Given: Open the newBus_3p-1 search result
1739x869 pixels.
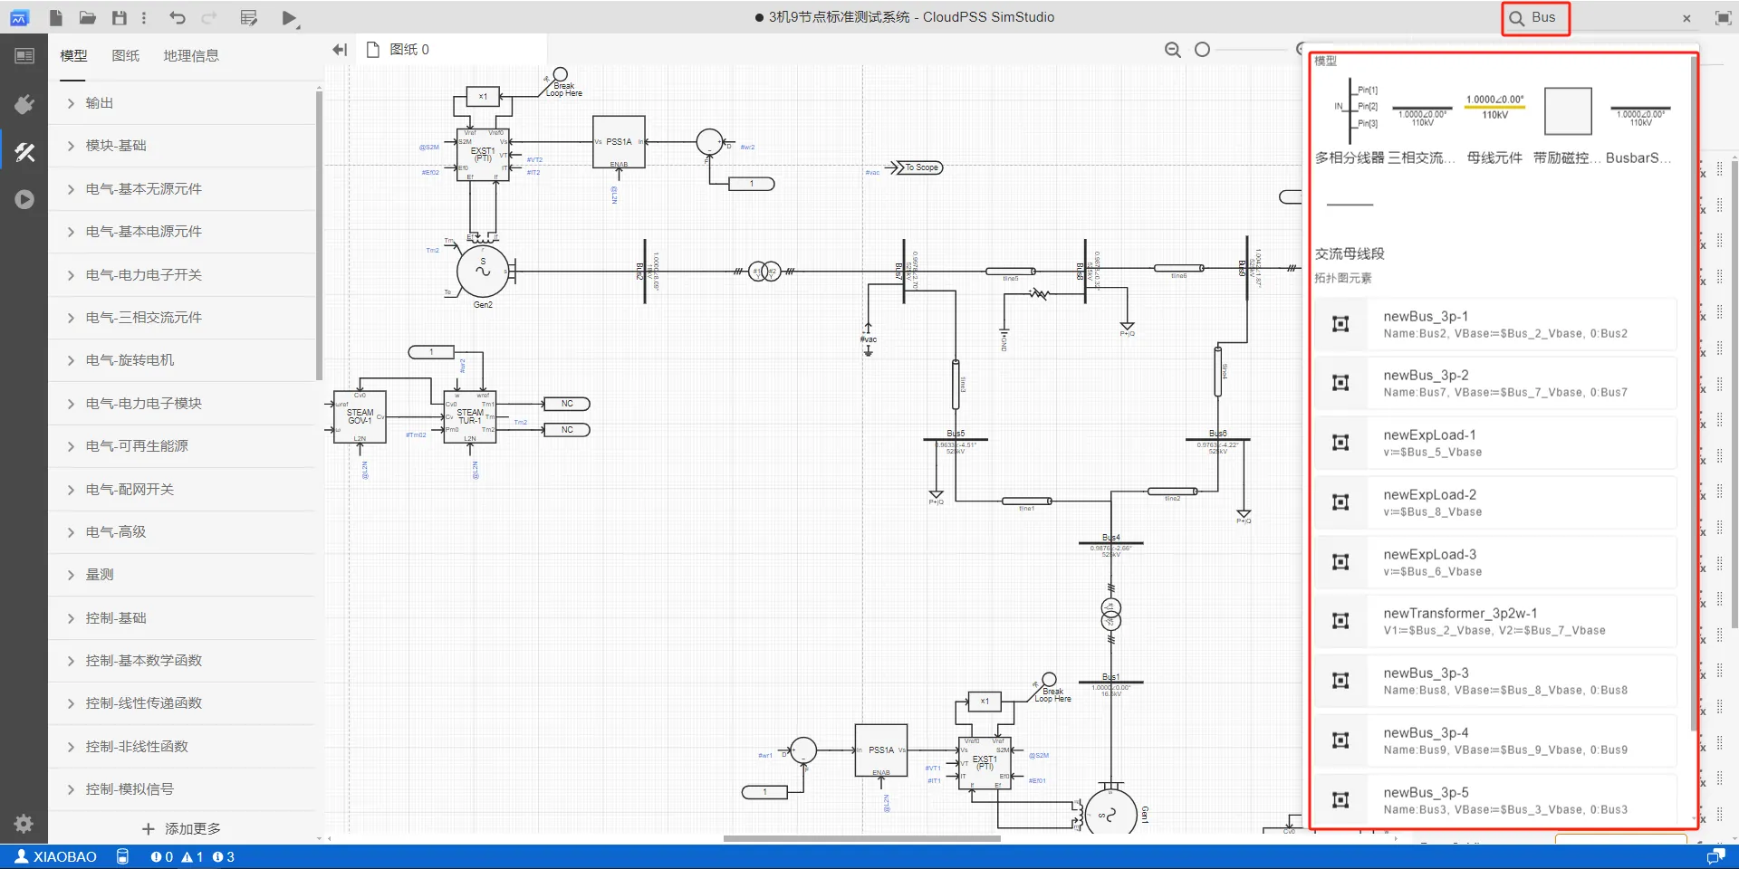Looking at the screenshot, I should 1496,324.
